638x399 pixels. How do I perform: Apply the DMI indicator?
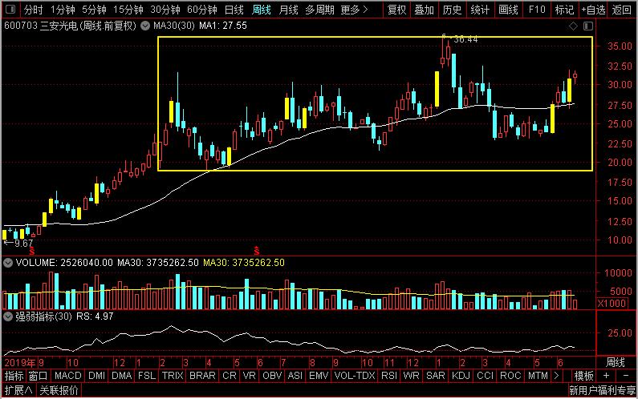pos(96,376)
